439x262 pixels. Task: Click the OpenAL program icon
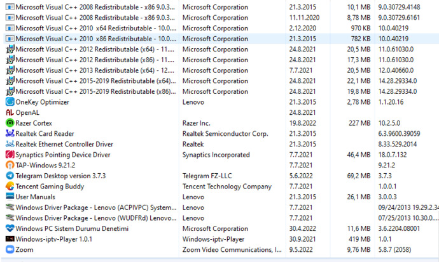pyautogui.click(x=10, y=112)
